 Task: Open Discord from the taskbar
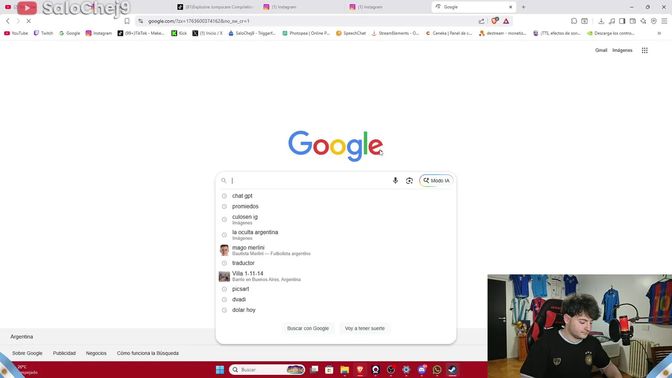(x=422, y=370)
